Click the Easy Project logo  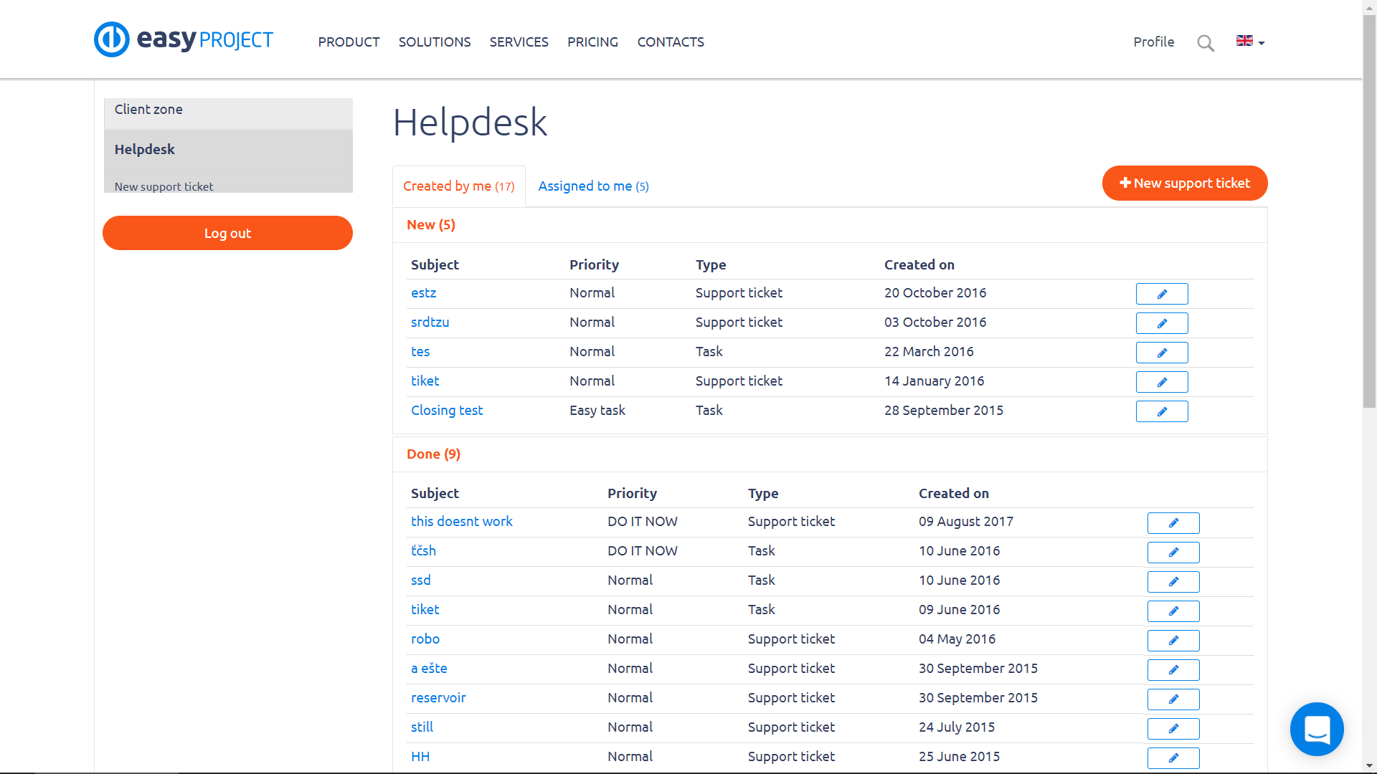(184, 39)
